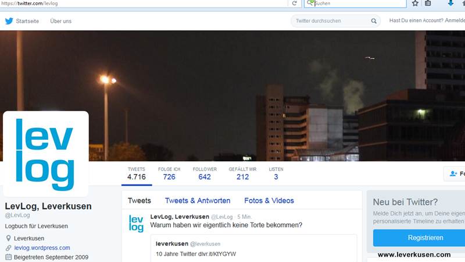Click the follow user button
Viewport: 465px width, 262px height.
[455, 174]
